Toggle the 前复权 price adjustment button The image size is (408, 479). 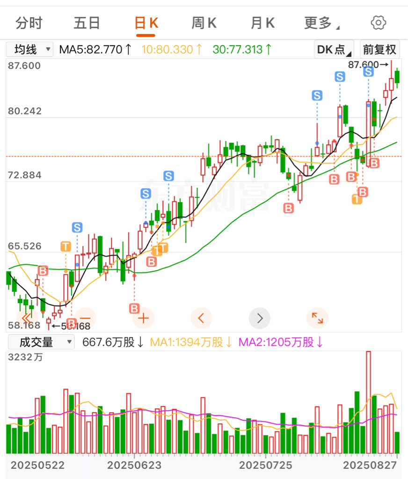[x=379, y=50]
